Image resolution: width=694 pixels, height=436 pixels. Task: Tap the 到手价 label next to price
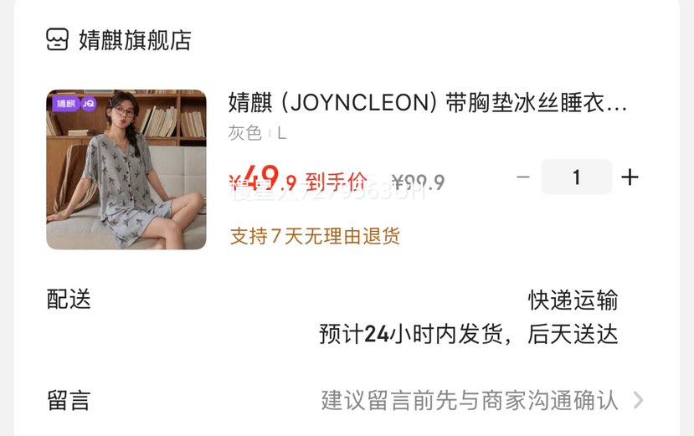(337, 182)
